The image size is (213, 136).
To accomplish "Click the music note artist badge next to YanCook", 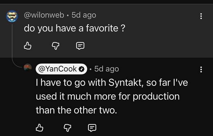I will coord(81,69).
